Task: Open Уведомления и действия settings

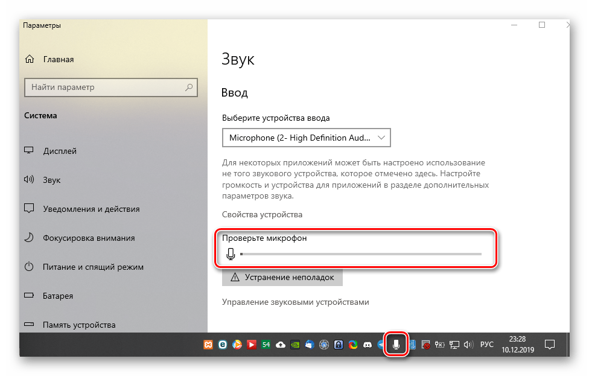Action: pos(91,209)
